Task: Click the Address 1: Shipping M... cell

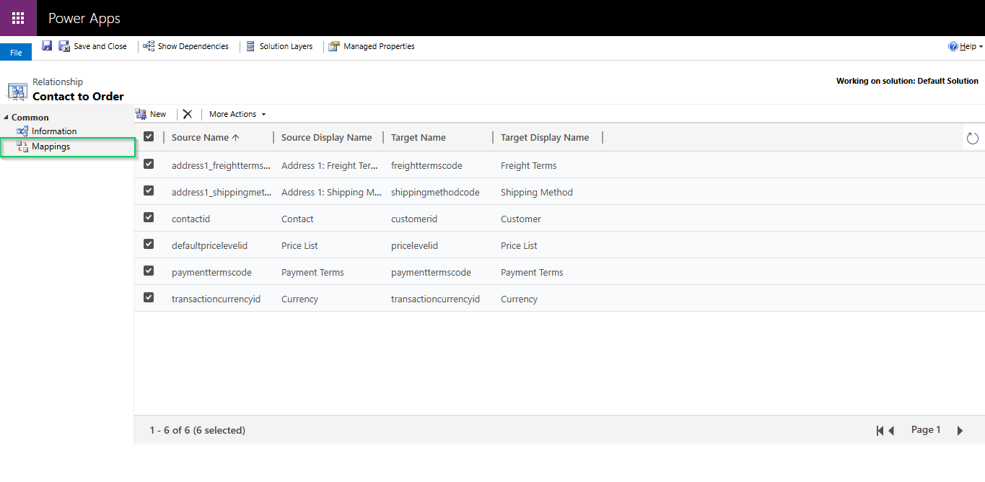Action: click(x=332, y=192)
